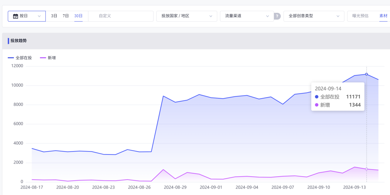
Task: Open the 流量渠道 dropdown
Action: [x=247, y=16]
